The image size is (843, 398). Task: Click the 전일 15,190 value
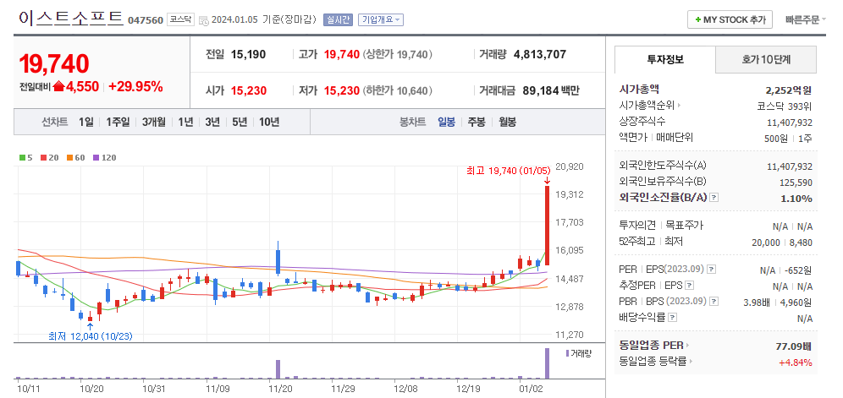(248, 54)
